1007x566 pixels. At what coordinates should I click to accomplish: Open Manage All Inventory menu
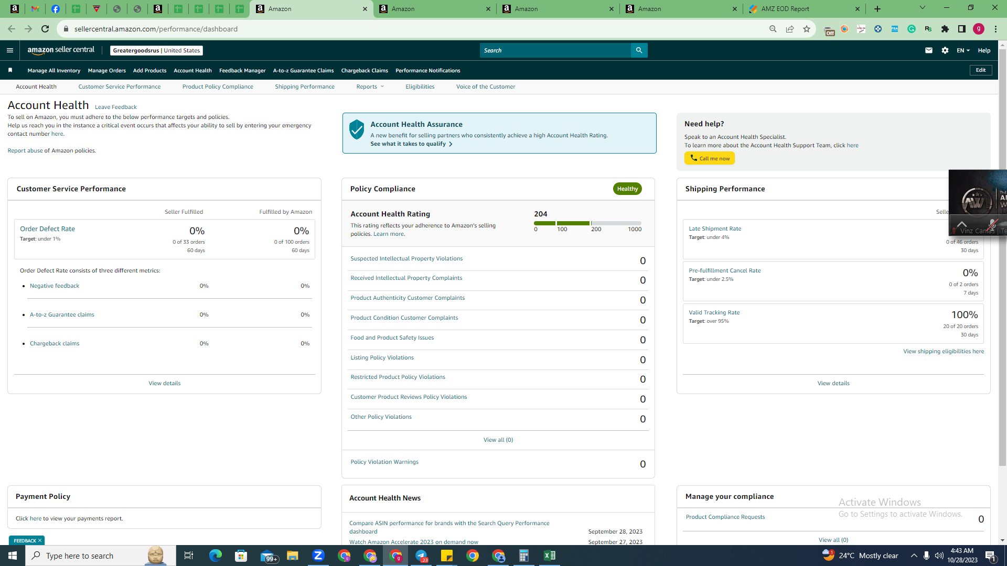(54, 70)
